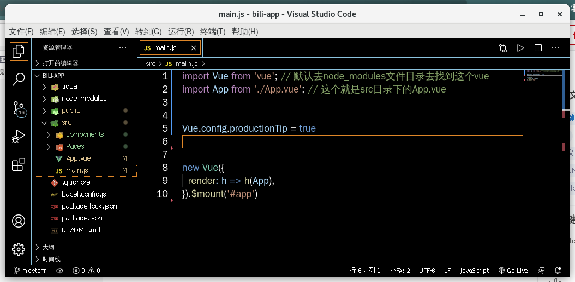Place cursor on empty line 6

click(352, 142)
